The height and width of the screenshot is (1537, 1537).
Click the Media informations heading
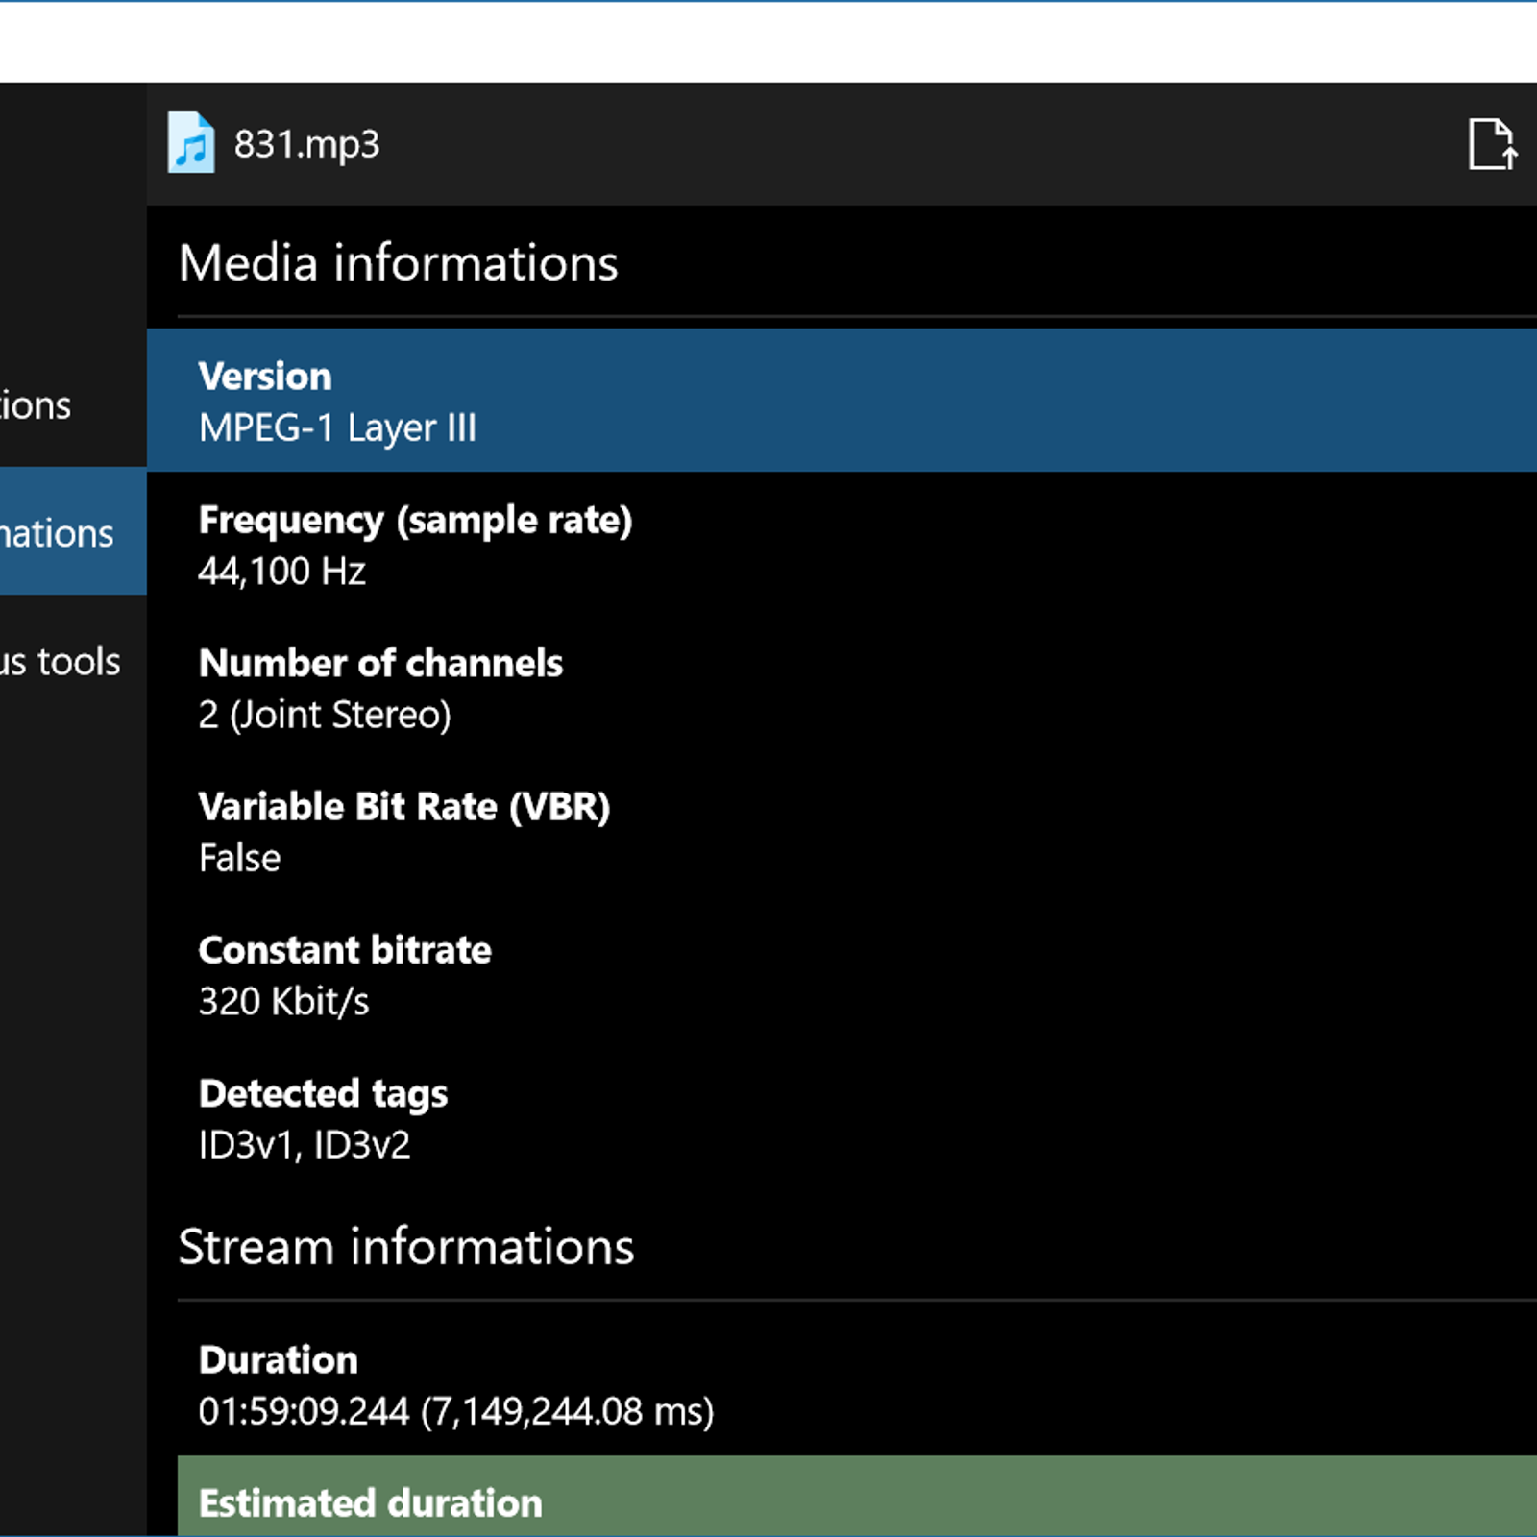[399, 263]
